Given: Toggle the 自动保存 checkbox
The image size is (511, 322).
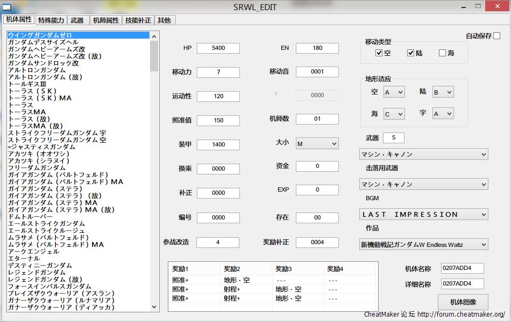Looking at the screenshot, I should pyautogui.click(x=496, y=36).
